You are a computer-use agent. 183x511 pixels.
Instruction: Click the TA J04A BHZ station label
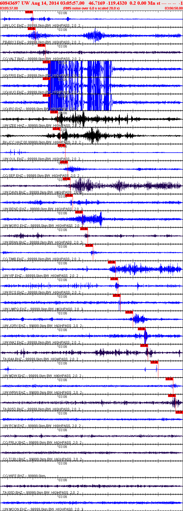(12, 359)
